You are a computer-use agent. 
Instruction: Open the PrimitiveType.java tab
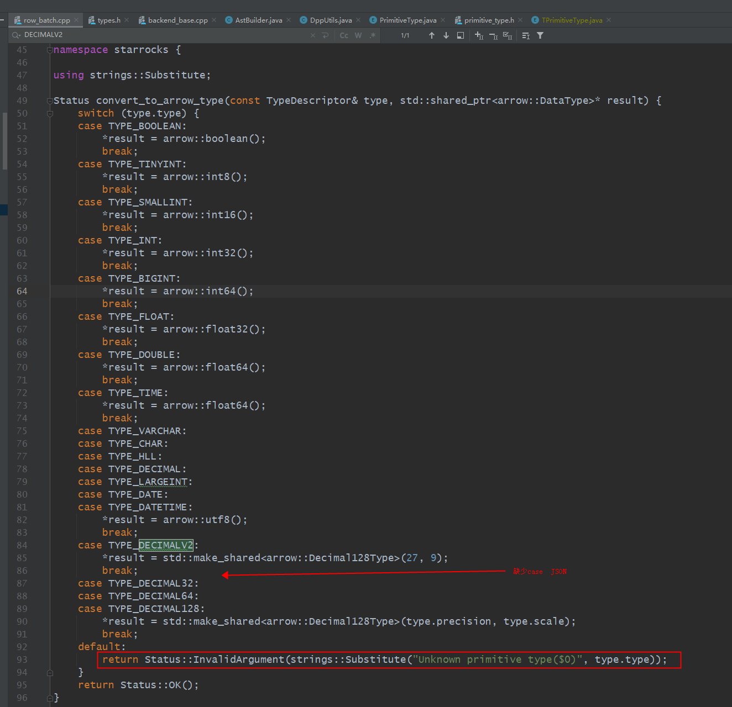(x=407, y=20)
